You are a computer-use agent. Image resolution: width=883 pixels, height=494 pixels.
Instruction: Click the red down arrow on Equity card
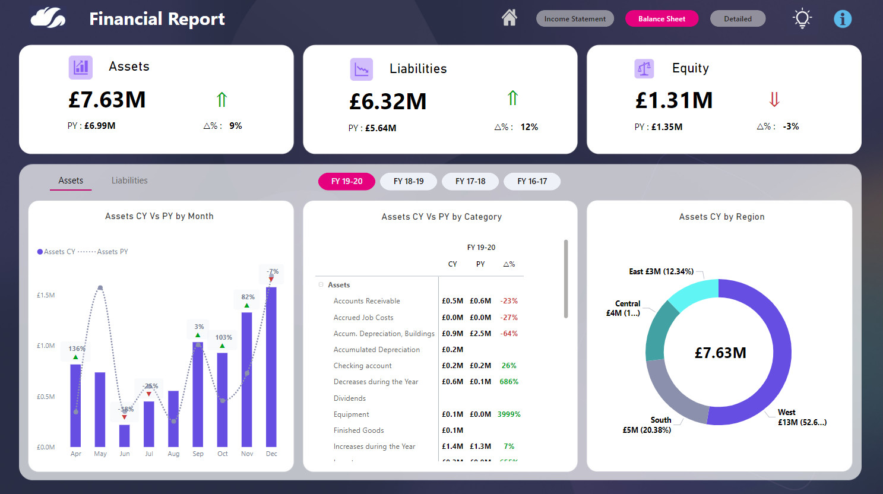point(774,99)
